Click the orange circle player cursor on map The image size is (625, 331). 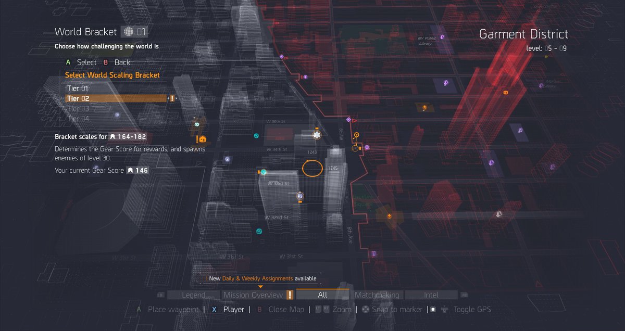(312, 168)
